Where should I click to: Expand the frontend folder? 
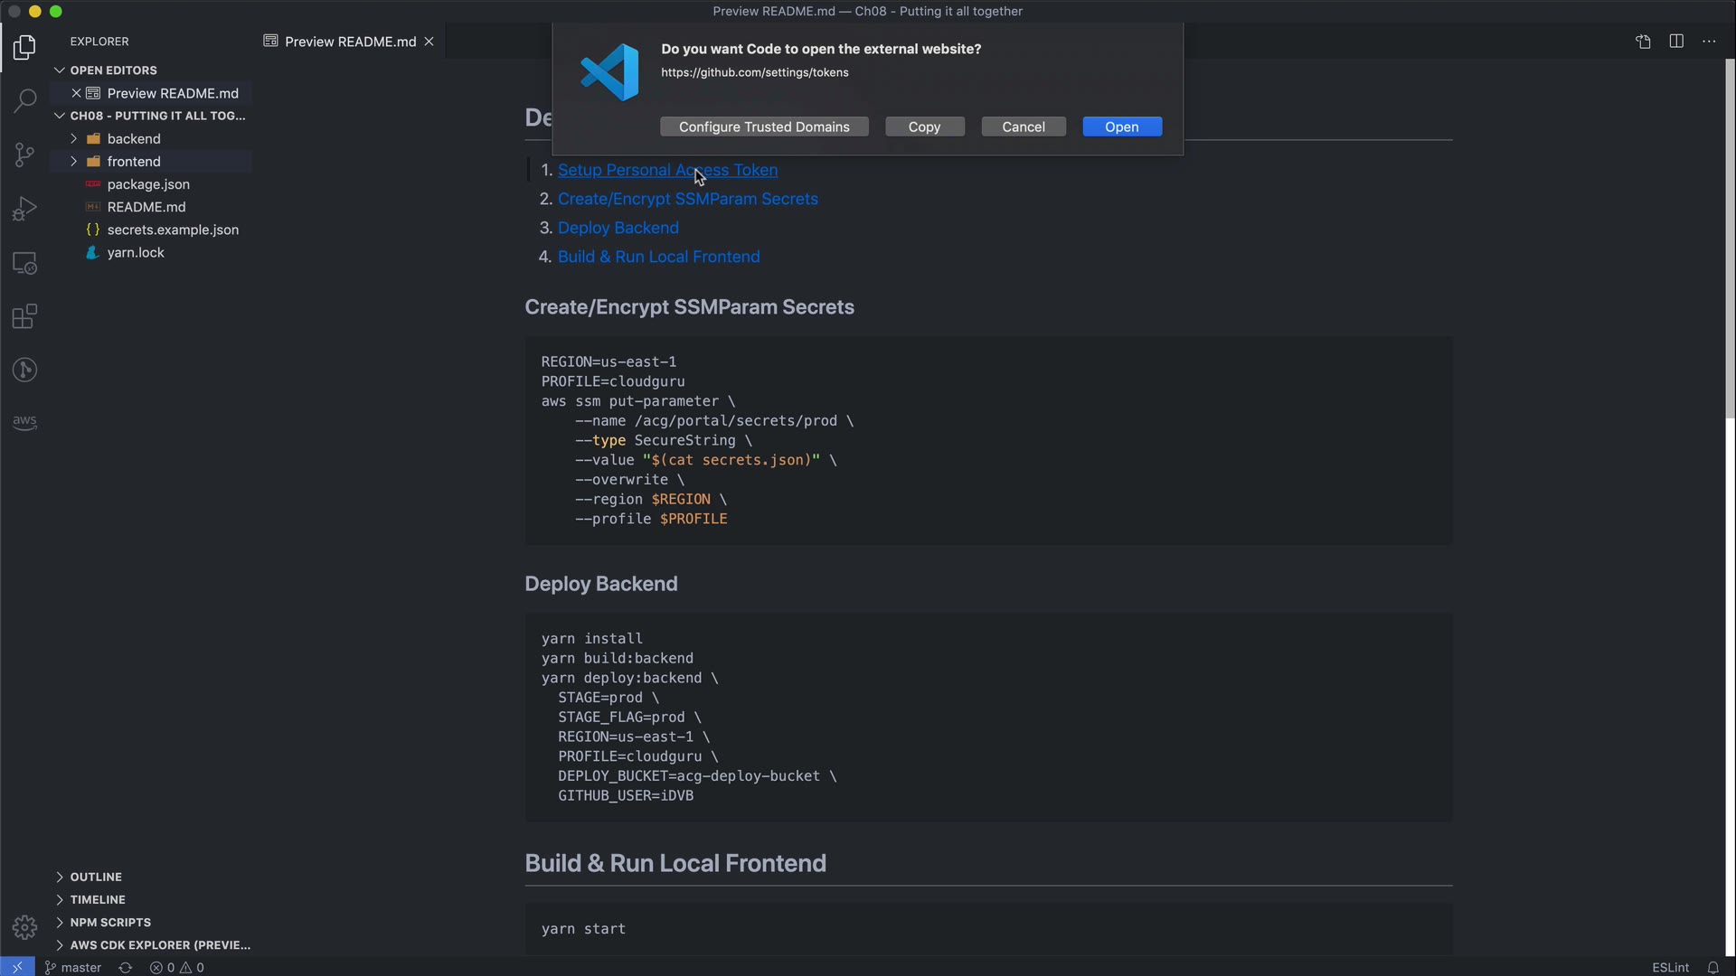point(133,161)
